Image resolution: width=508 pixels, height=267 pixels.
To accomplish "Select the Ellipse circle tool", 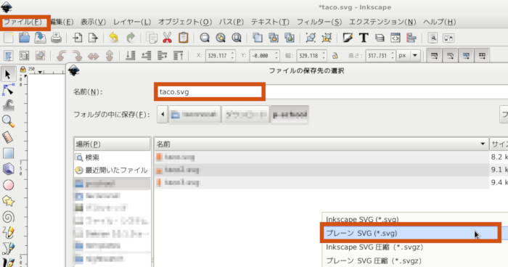I will [x=8, y=185].
